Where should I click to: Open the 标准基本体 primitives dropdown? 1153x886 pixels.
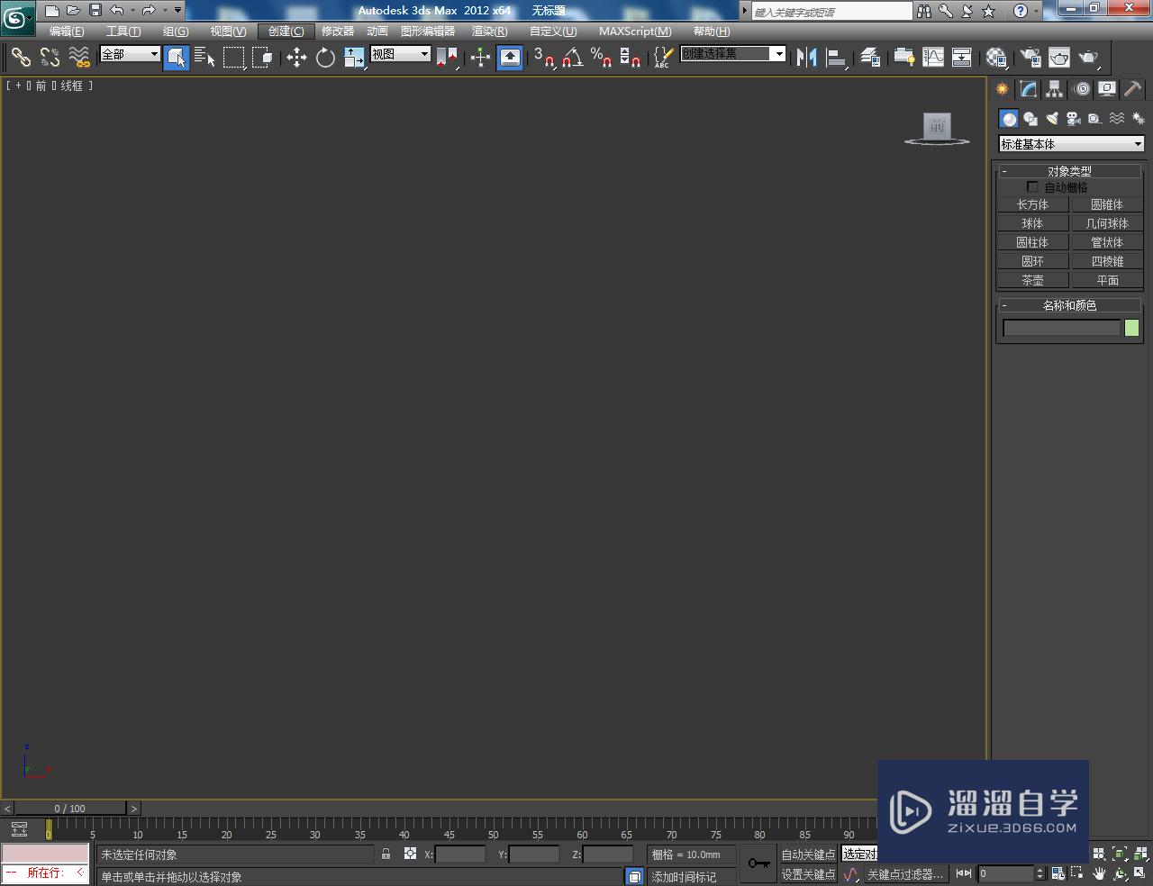[1071, 144]
